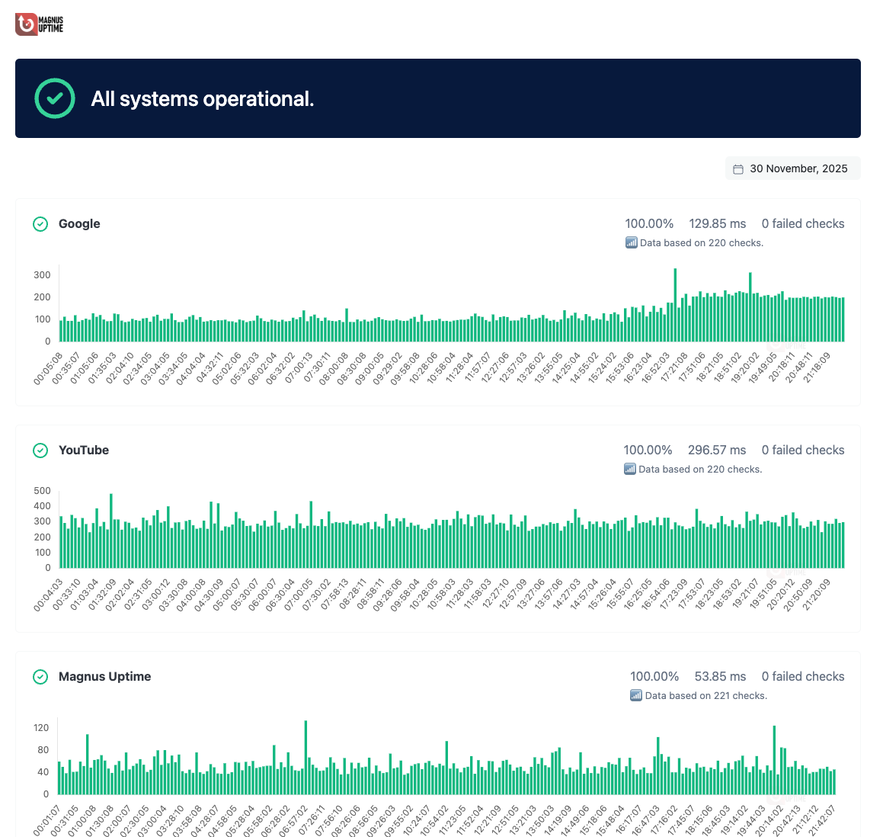Click the green status check next to YouTube
This screenshot has width=883, height=837.
tap(40, 451)
